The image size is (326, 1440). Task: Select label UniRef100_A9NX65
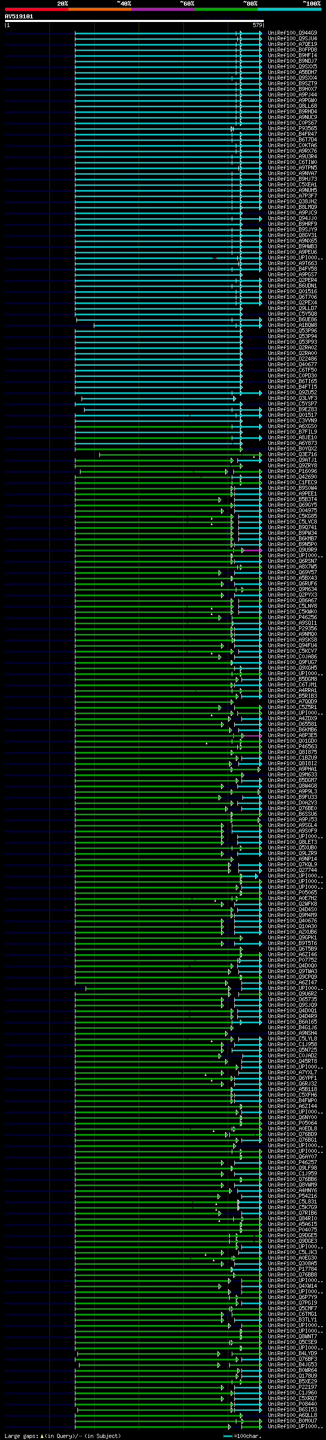point(292,241)
